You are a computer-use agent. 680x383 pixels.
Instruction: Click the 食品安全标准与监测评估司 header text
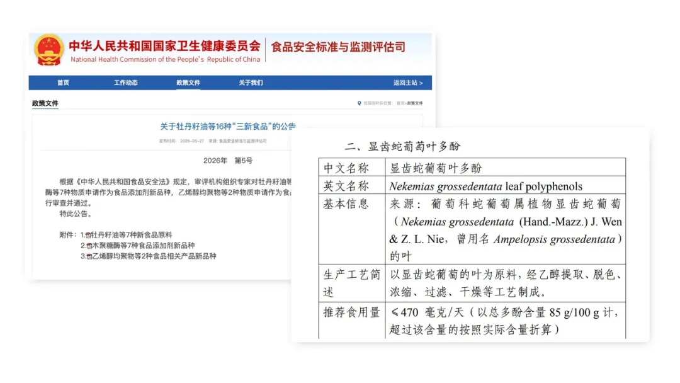pos(338,47)
